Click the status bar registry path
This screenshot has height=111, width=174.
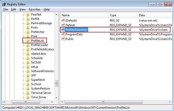point(66,107)
